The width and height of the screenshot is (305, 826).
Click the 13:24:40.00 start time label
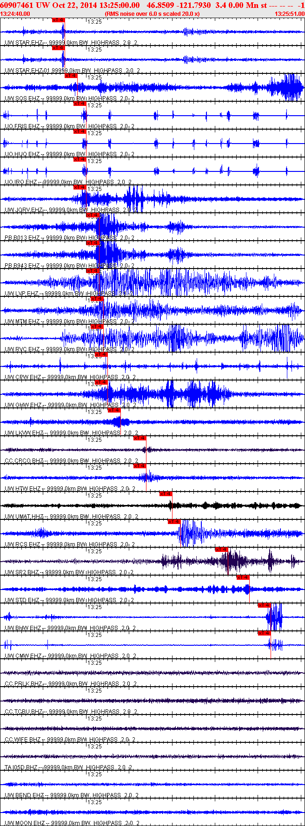[15, 14]
